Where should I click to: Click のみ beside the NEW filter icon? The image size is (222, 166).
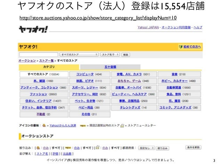(77, 148)
